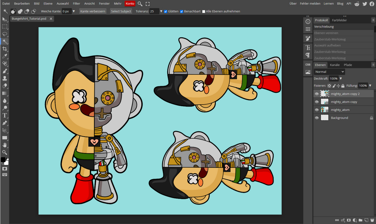This screenshot has height=224, width=376.
Task: Select the Pen tool
Action: [4, 123]
